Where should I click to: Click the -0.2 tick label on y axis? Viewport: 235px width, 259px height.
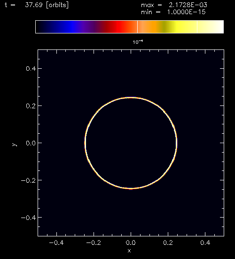[x=28, y=180]
